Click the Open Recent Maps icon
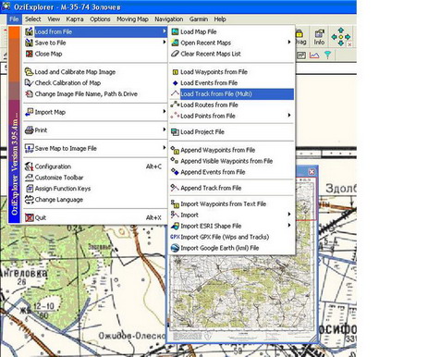The image size is (440, 357). [175, 43]
